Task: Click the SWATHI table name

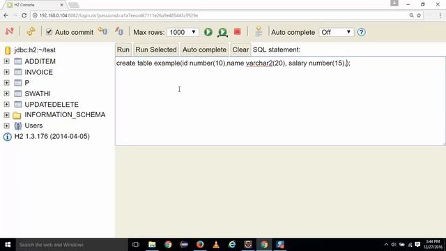Action: 38,94
